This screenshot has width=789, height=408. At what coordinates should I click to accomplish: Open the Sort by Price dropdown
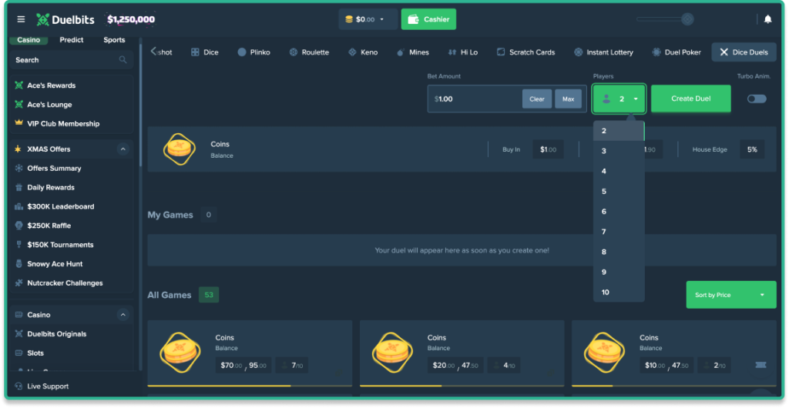tap(731, 295)
